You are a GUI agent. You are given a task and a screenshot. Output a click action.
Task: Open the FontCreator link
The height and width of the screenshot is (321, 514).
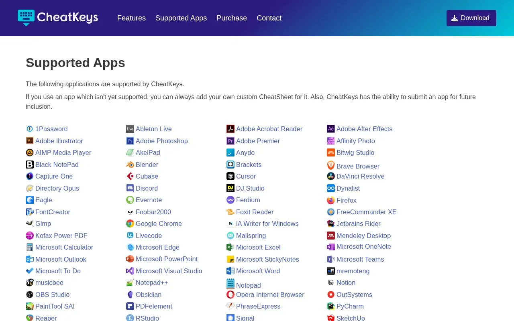click(53, 212)
